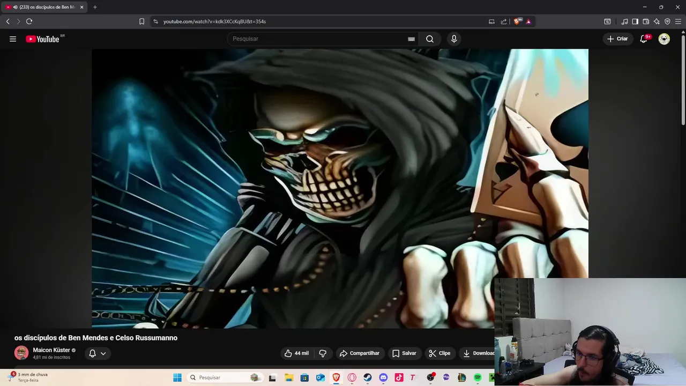686x386 pixels.
Task: Go back in browser history
Action: point(8,21)
